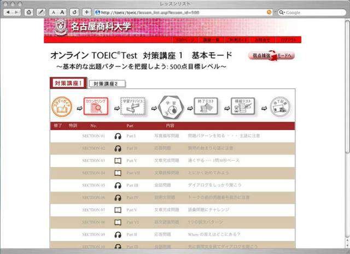The height and width of the screenshot is (254, 350).
Task: Click 'とにかく始めてみよう' description
Action: pos(208,173)
